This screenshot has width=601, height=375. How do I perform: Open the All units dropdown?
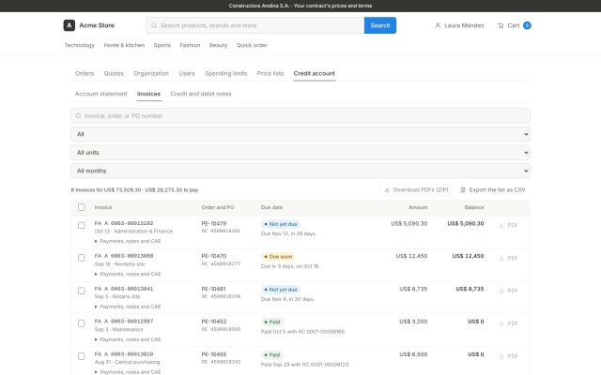coord(300,152)
